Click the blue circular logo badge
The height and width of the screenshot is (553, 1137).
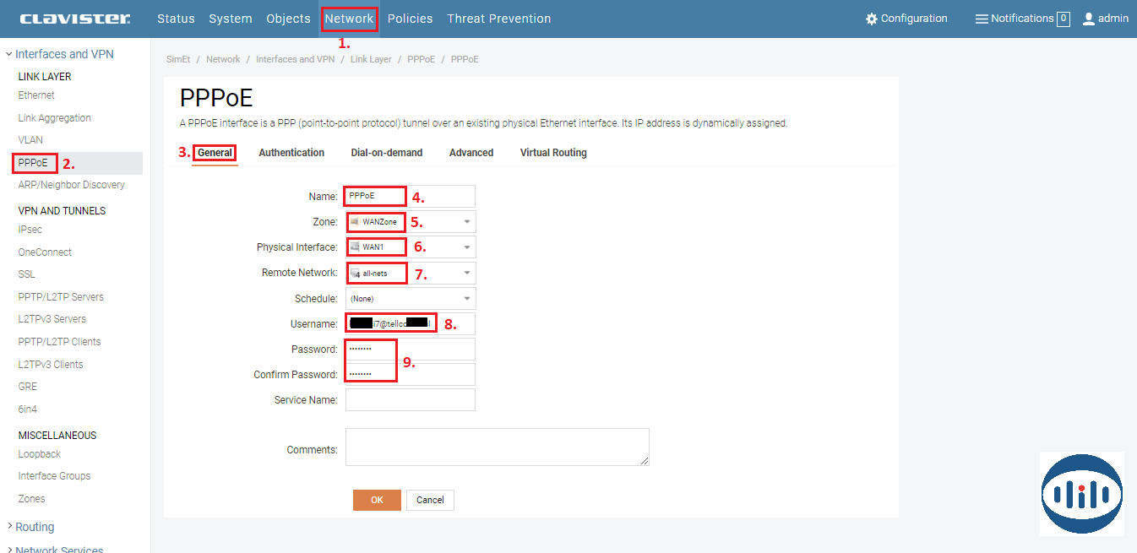[1081, 494]
